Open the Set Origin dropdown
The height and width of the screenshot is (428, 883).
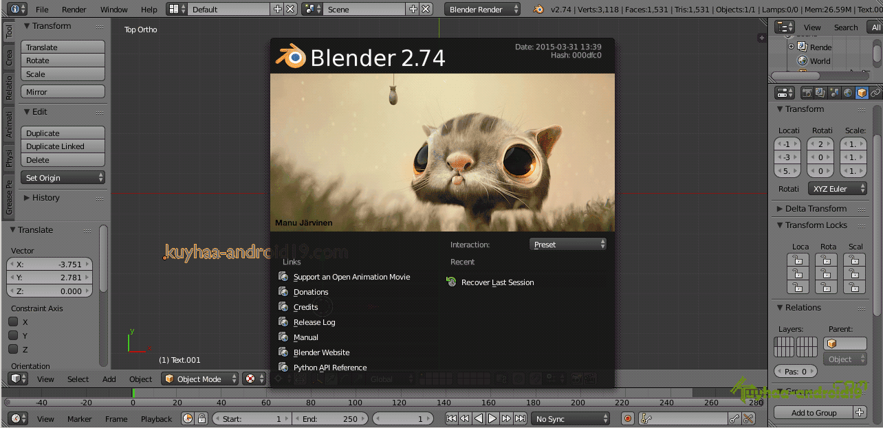coord(63,177)
